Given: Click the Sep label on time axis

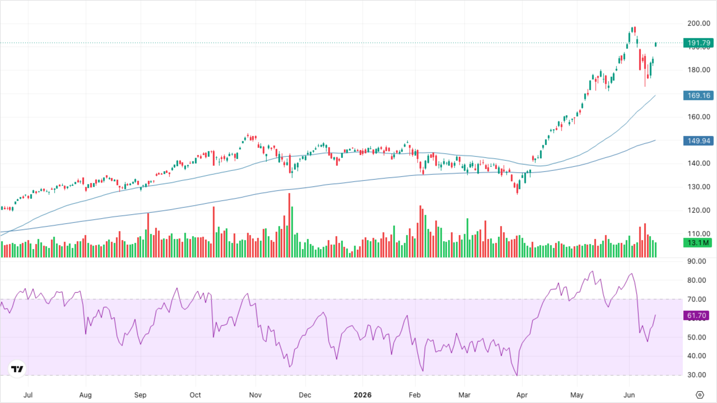Looking at the screenshot, I should pos(140,395).
